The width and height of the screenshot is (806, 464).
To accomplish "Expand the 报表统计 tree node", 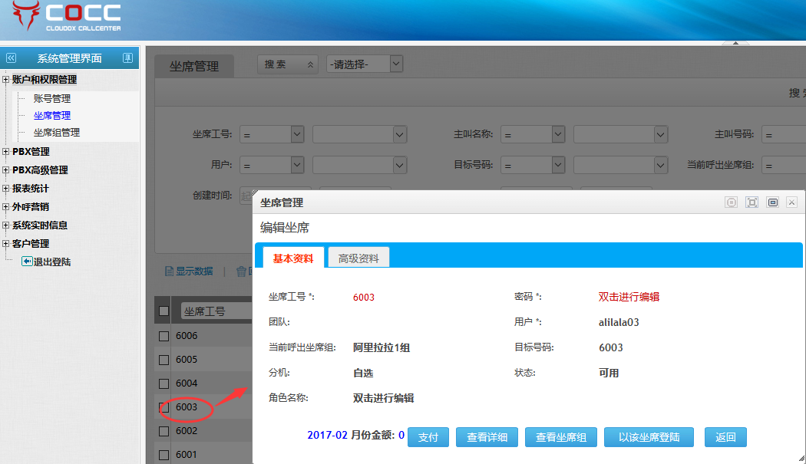I will [6, 189].
